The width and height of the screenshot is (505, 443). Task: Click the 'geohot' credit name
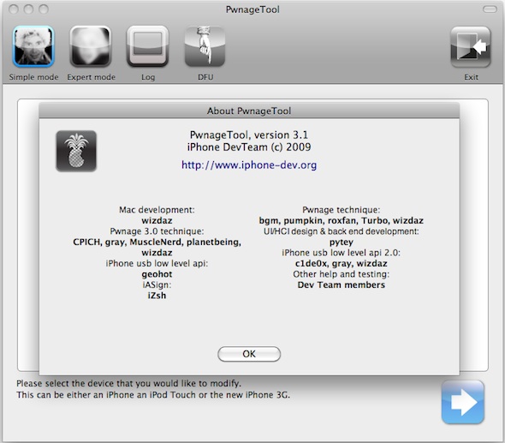tap(157, 274)
